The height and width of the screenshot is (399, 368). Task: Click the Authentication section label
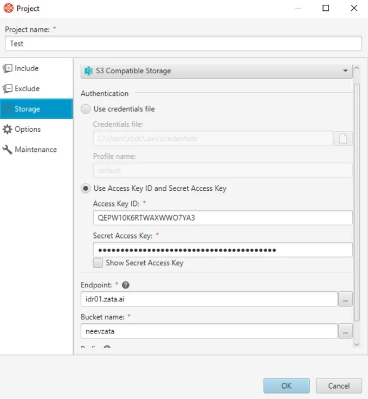(105, 93)
